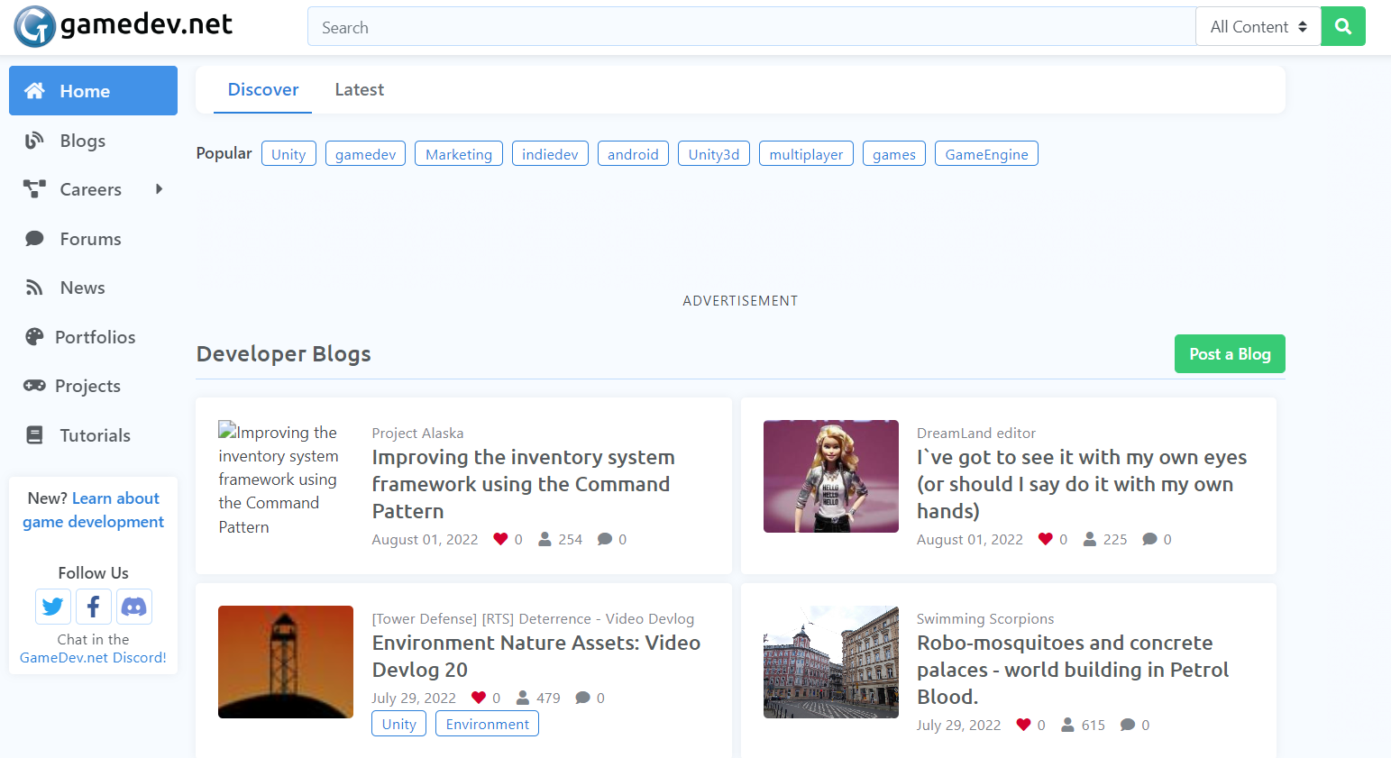Viewport: 1391px width, 758px height.
Task: Open the All Content search filter dropdown
Action: click(x=1258, y=27)
